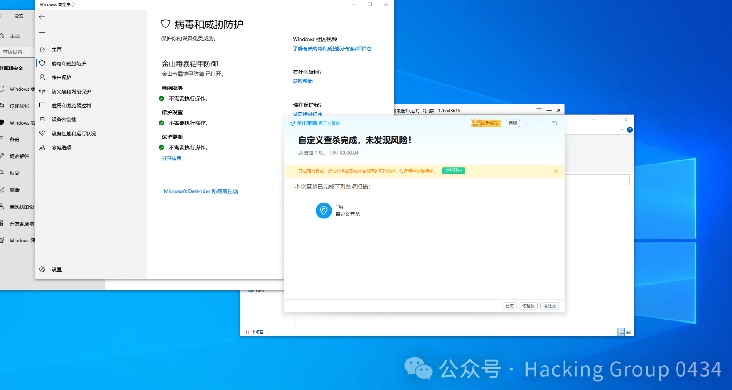732x390 pixels.
Task: Open 激活 in Settings sidebar
Action: click(15, 190)
